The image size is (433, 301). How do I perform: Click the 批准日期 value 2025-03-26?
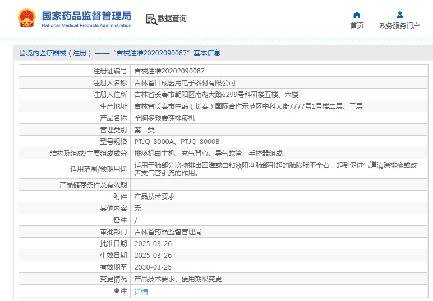tap(153, 244)
